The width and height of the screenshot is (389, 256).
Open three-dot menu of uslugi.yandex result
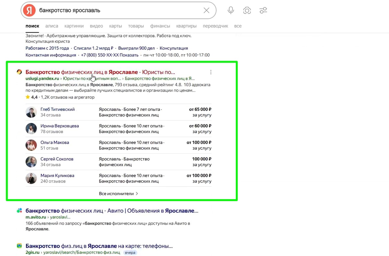[211, 72]
